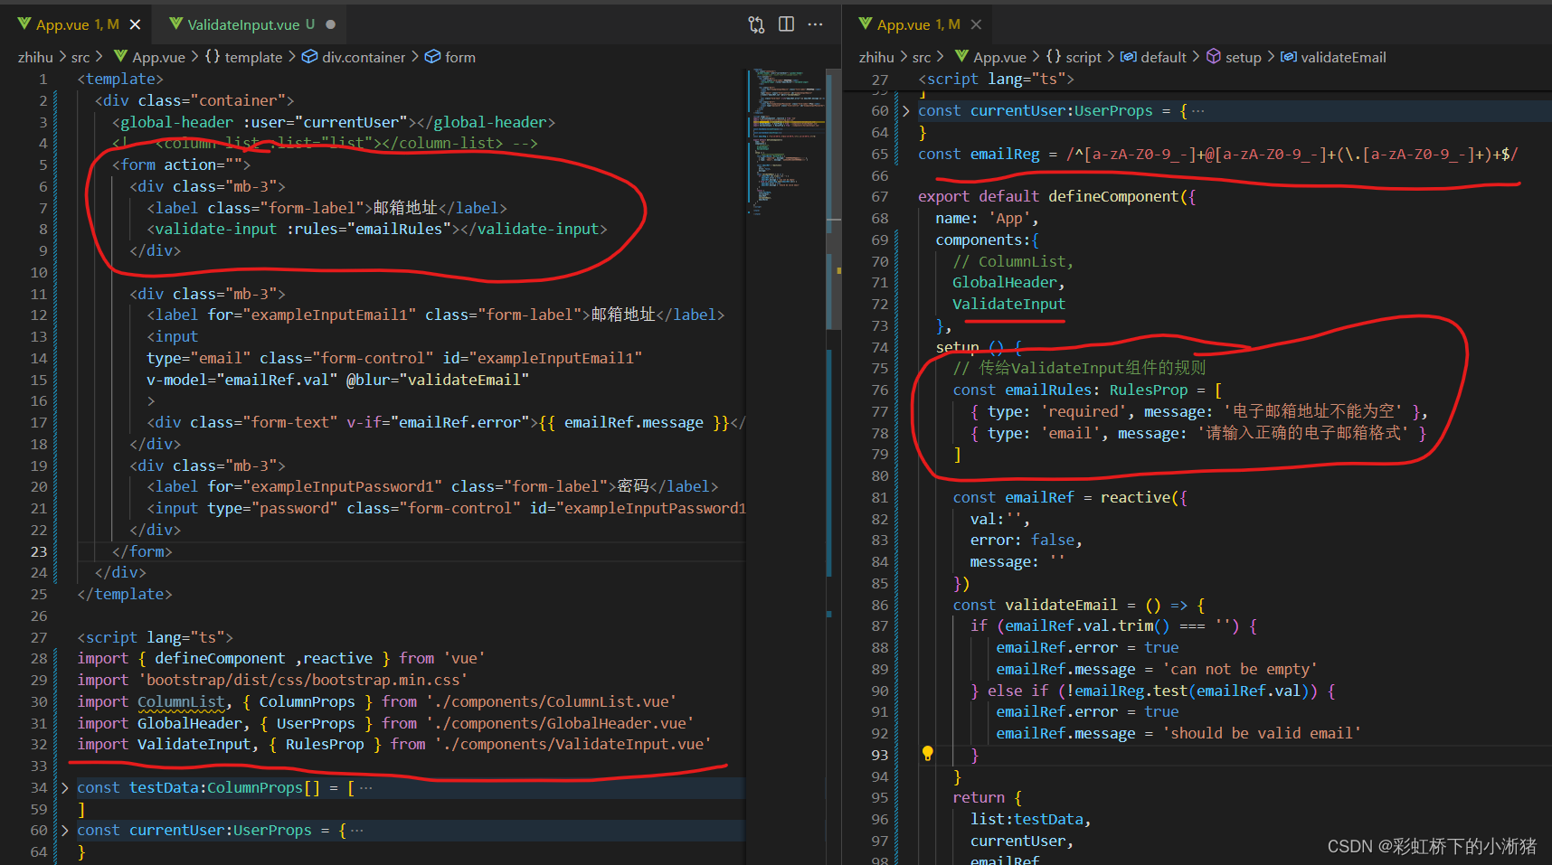The height and width of the screenshot is (865, 1552).
Task: Open the editor More Actions ellipsis
Action: [815, 24]
